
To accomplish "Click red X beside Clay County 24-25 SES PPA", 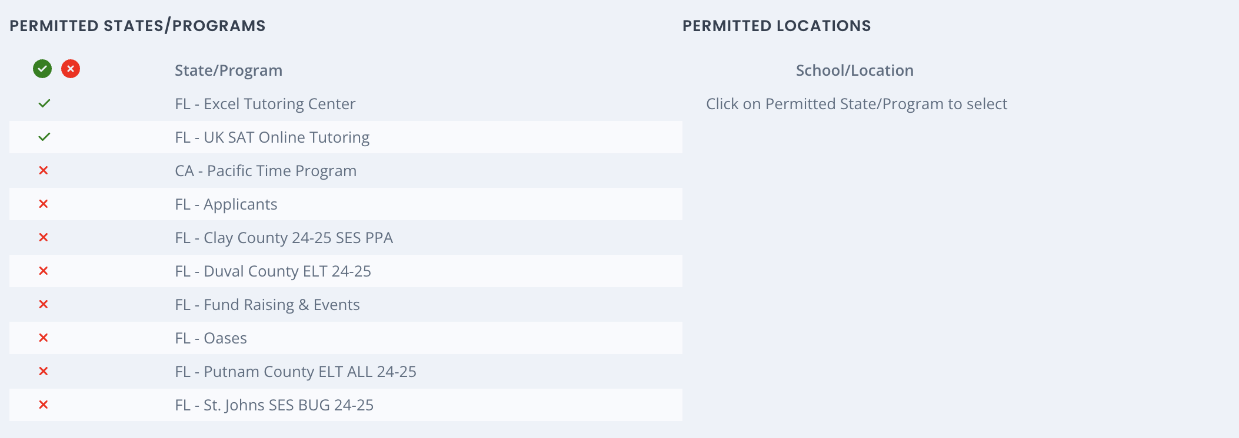I will [x=44, y=238].
